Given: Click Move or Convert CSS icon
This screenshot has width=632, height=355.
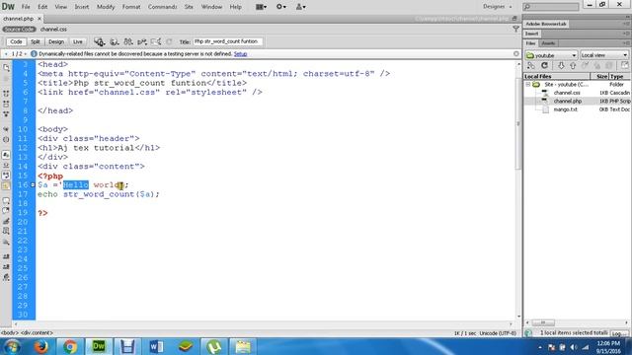Looking at the screenshot, I should [6, 242].
